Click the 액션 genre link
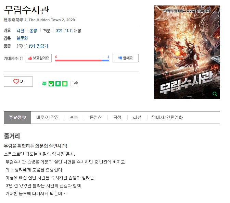Screen dimensions: 230x203 tap(20, 31)
